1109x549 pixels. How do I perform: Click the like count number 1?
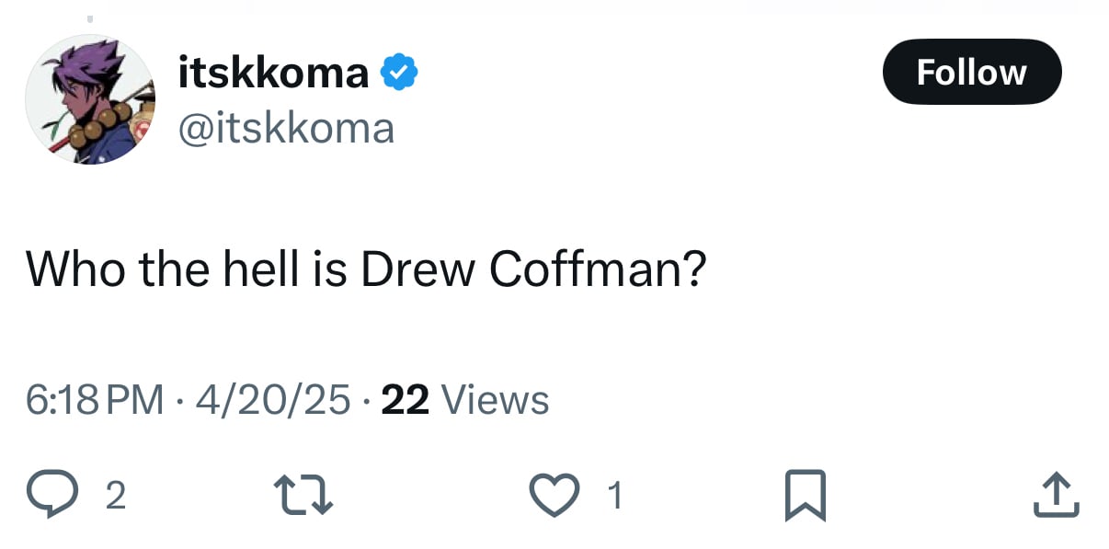tap(616, 497)
